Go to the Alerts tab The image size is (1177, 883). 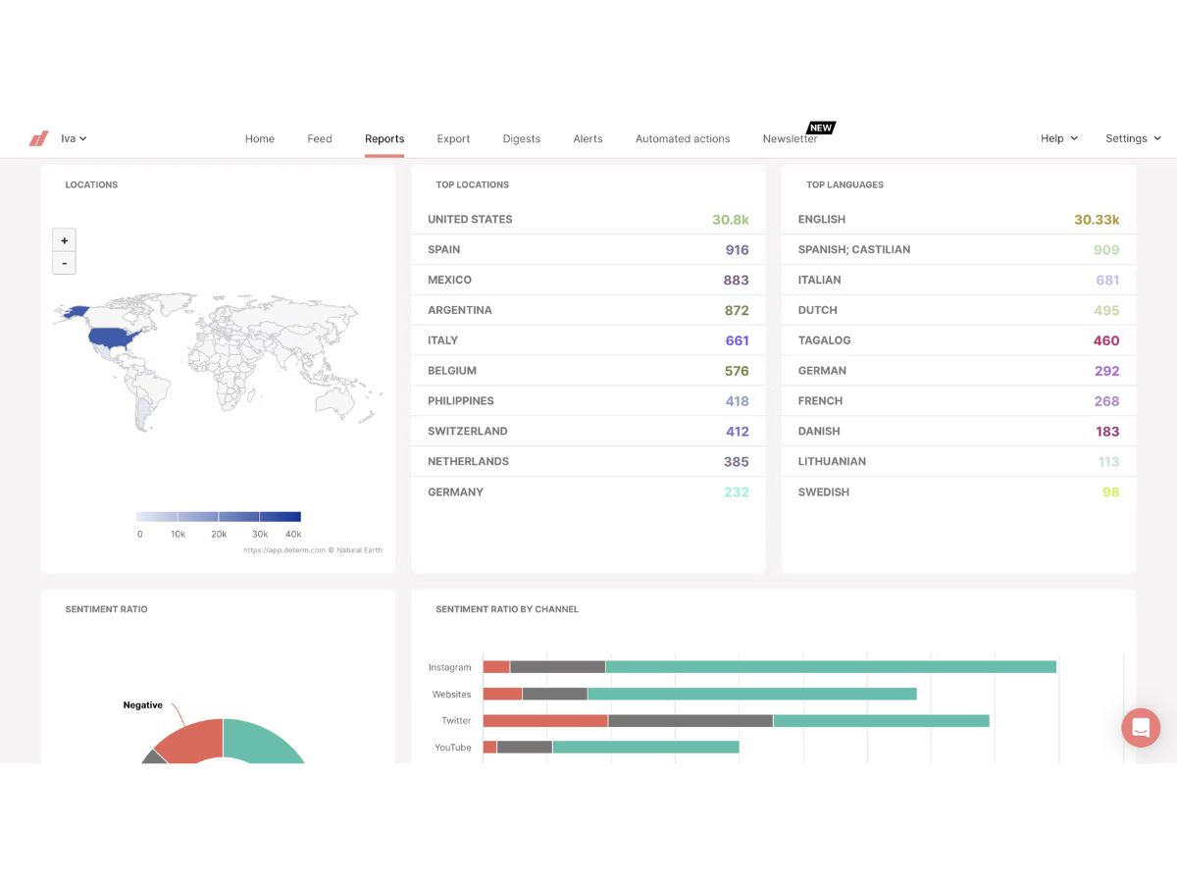pos(588,138)
